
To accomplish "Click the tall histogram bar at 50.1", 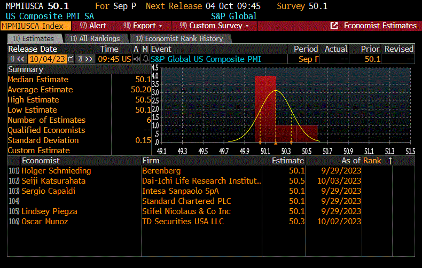I will click(x=265, y=109).
